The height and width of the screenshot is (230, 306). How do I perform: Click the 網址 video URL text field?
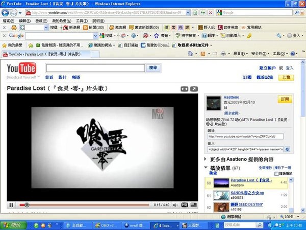coord(245,136)
